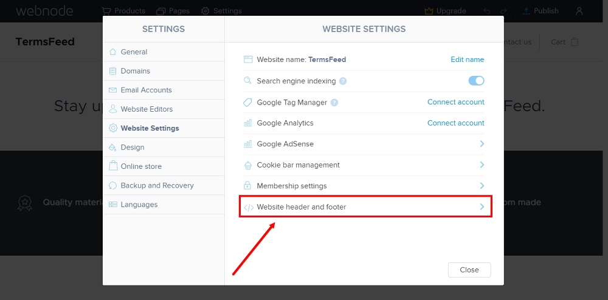Open Website header and footer chevron
This screenshot has width=608, height=300.
(x=482, y=206)
